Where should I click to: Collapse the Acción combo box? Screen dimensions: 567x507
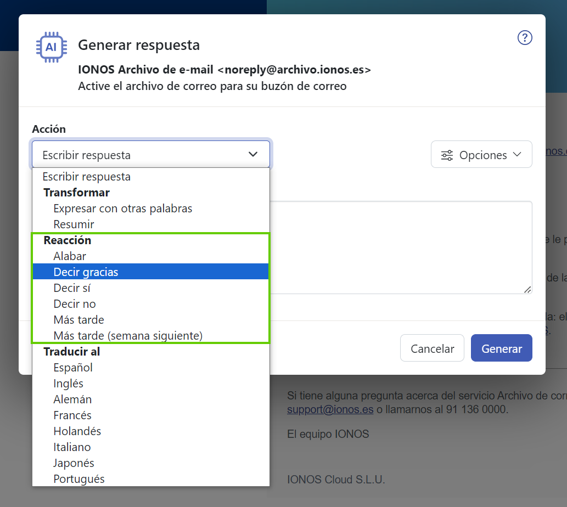tap(151, 154)
